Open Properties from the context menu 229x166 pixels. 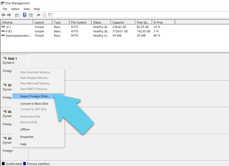pyautogui.click(x=38, y=137)
